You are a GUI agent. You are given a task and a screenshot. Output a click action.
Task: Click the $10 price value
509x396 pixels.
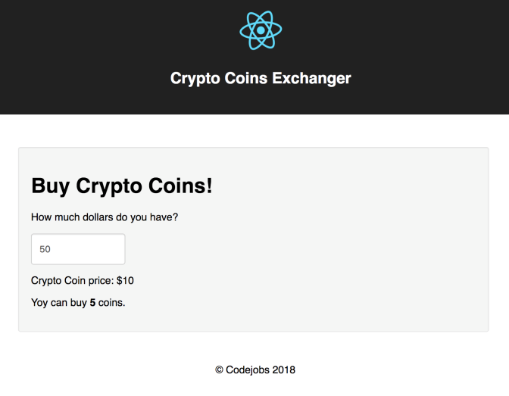click(x=125, y=281)
